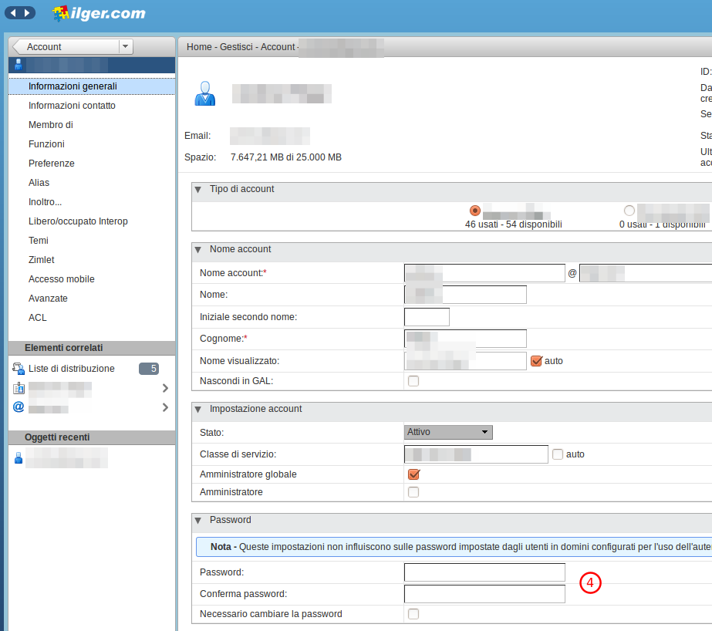Expand the domain related item chevron
Screen dimensions: 712x631
(165, 388)
